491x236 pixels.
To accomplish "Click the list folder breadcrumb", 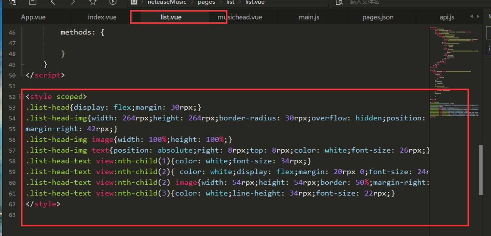I will pyautogui.click(x=231, y=2).
